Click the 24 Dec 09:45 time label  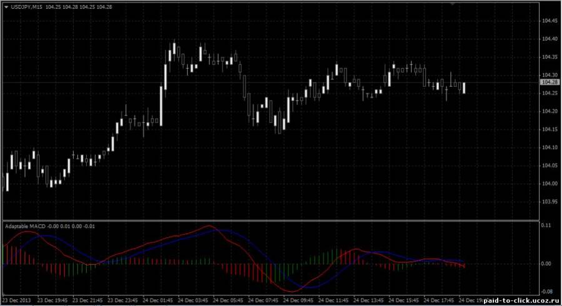click(x=298, y=300)
